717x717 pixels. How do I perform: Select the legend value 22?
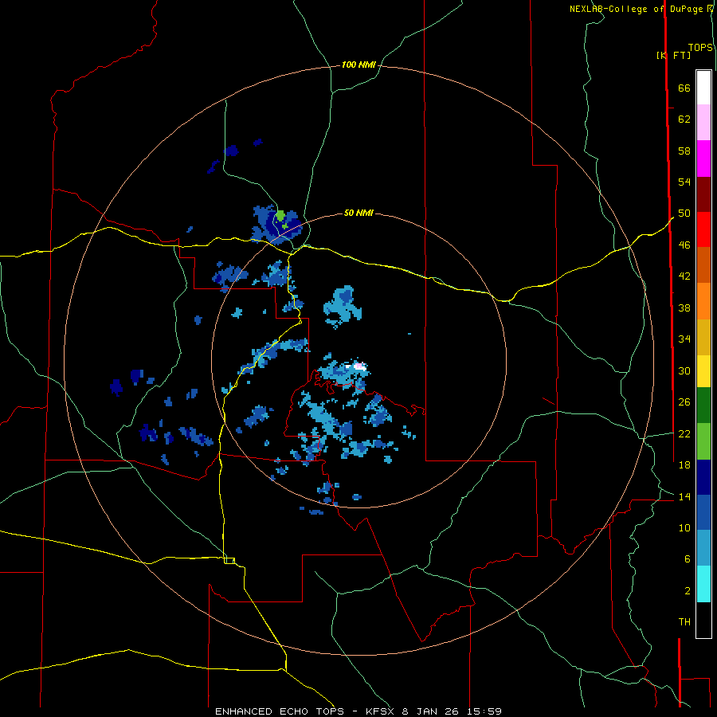coord(684,433)
